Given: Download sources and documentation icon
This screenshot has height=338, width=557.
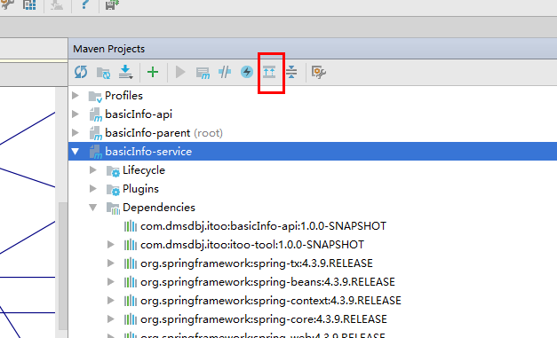Looking at the screenshot, I should pos(125,72).
